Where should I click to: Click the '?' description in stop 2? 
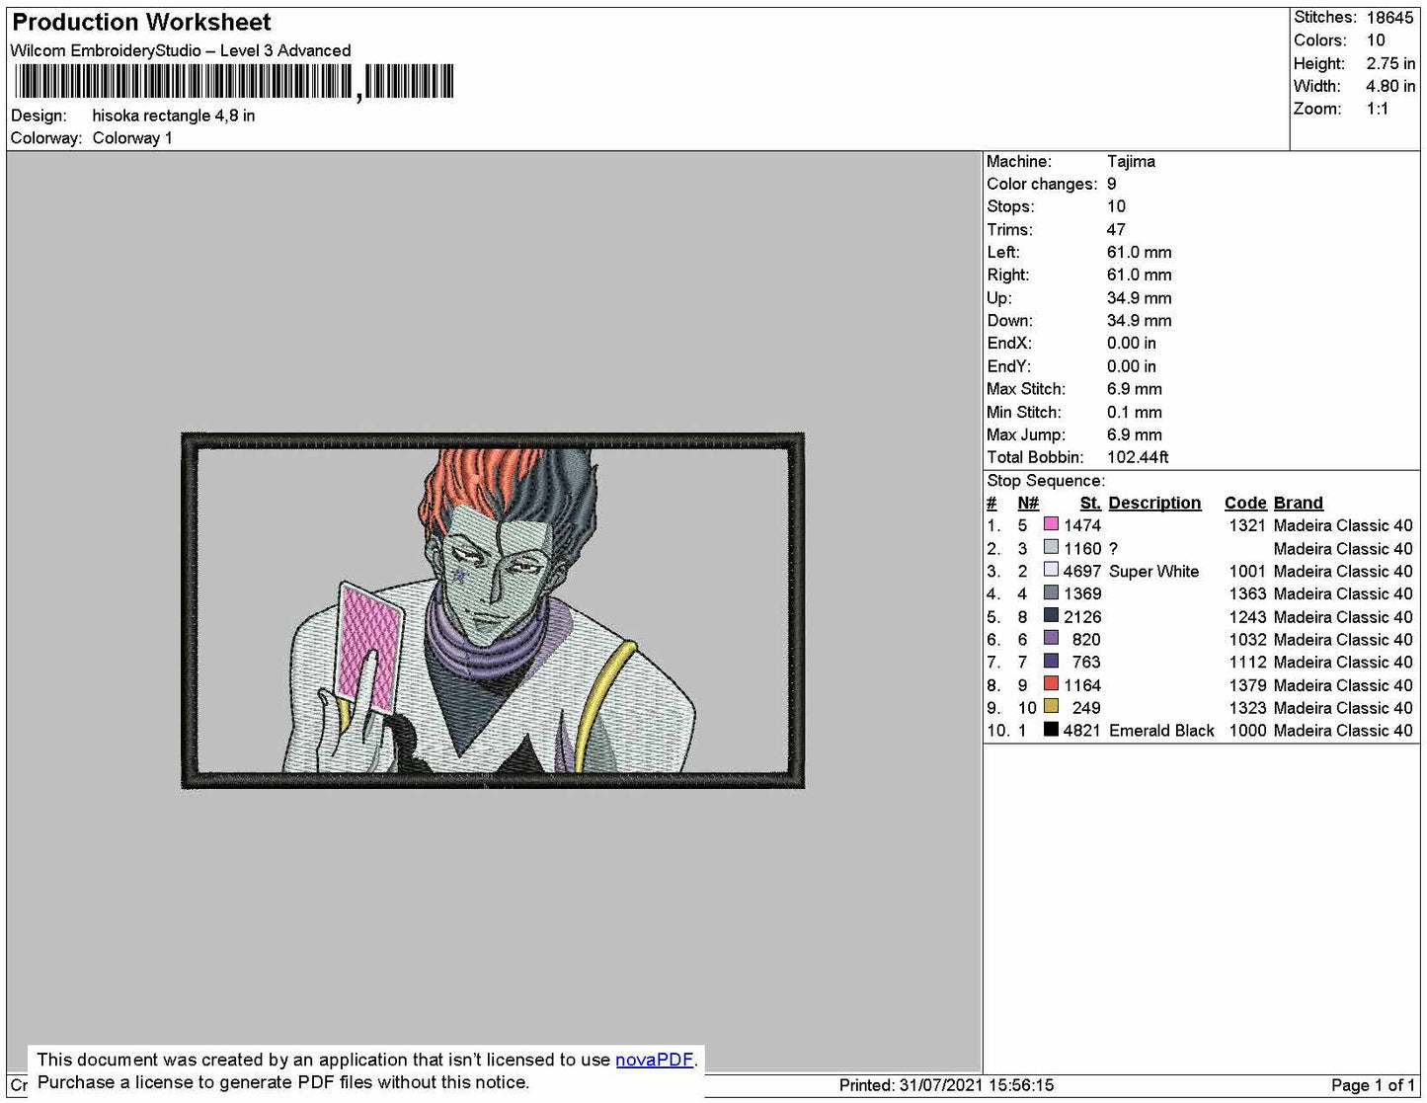(1113, 548)
